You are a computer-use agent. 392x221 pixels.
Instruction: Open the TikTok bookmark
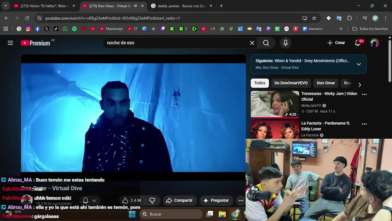click(x=56, y=29)
